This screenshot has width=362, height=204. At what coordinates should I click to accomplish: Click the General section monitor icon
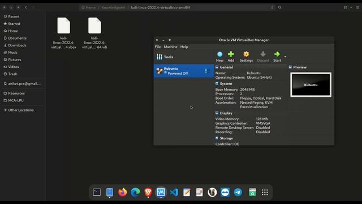point(217,67)
